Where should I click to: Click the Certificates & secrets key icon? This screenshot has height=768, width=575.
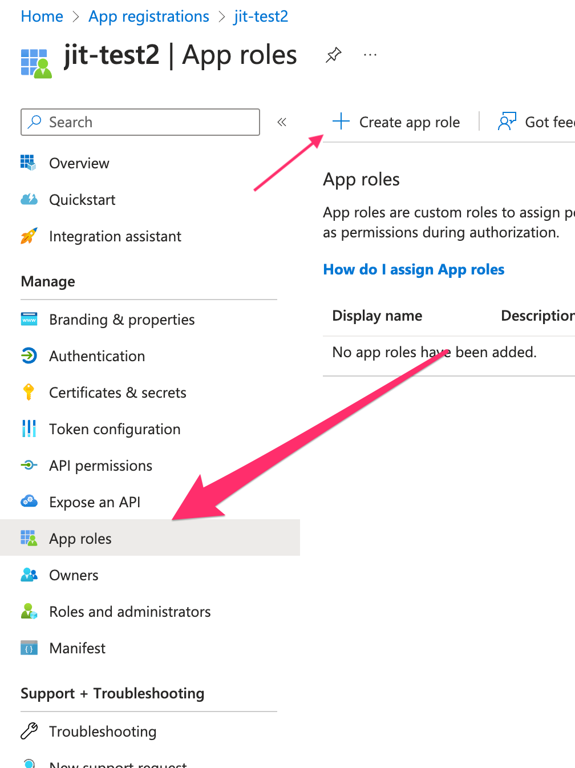29,393
